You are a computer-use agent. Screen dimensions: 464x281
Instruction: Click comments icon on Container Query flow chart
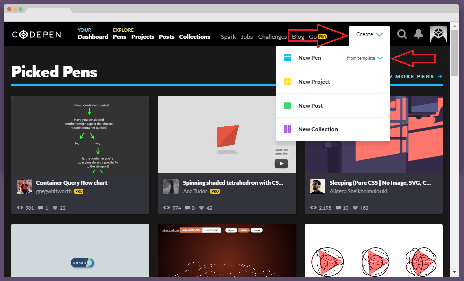point(40,208)
